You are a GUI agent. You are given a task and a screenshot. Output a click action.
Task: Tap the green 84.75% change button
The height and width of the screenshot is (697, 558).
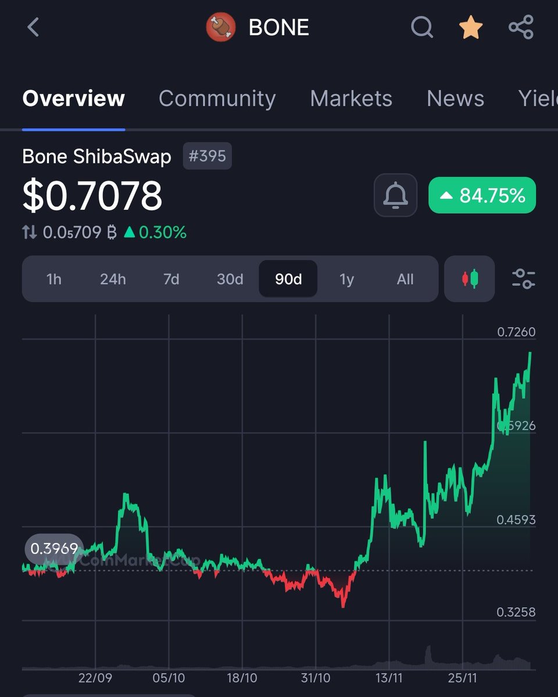[482, 195]
